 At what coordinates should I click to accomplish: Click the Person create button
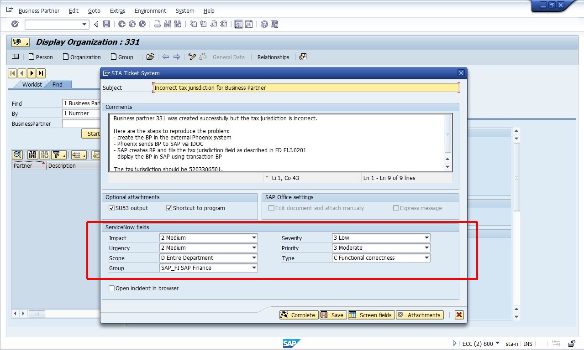click(41, 57)
